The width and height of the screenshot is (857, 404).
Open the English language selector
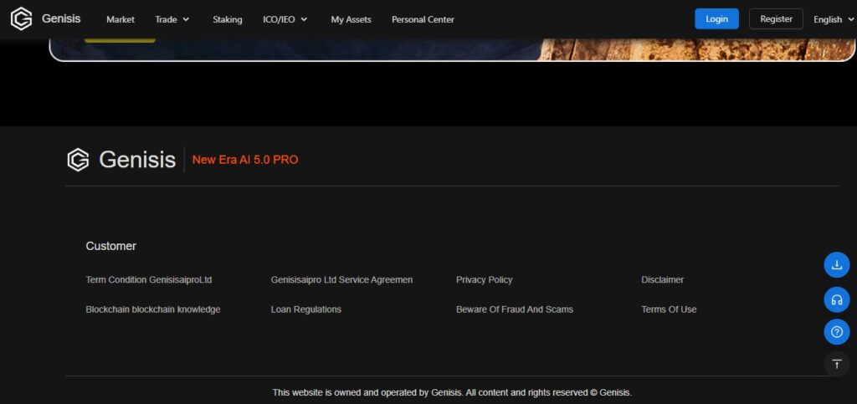(x=833, y=19)
